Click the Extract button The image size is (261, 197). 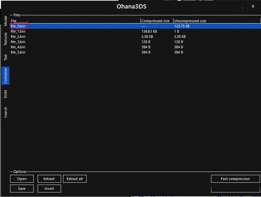(49, 179)
